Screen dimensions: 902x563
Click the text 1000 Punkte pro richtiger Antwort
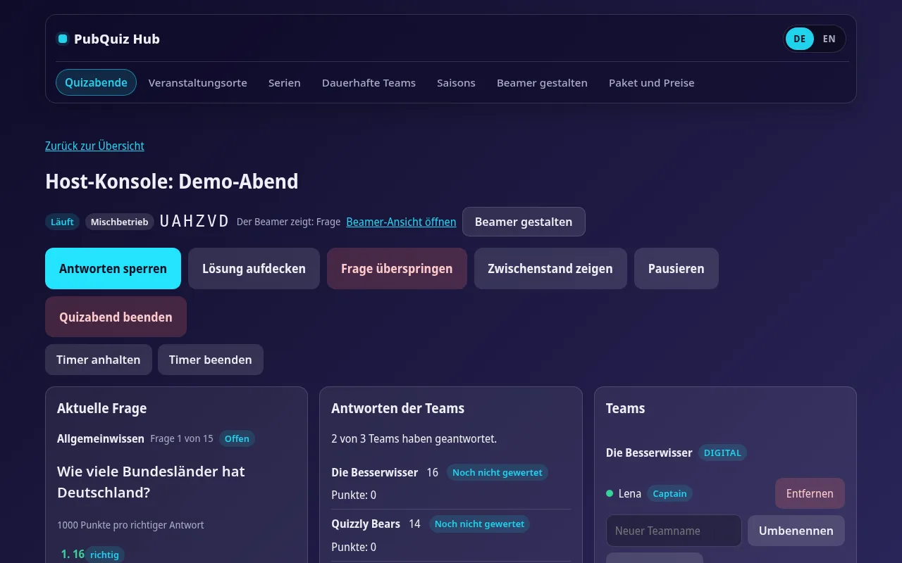(x=130, y=525)
